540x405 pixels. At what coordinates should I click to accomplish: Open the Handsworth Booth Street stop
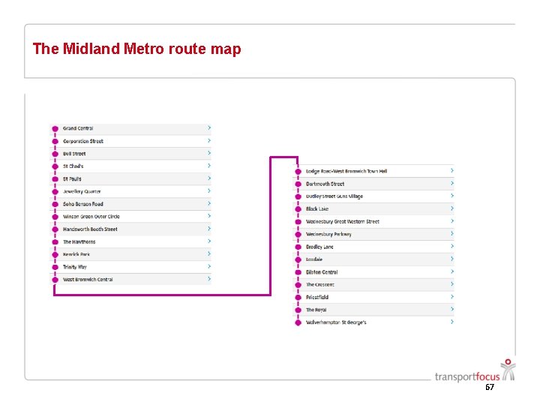pyautogui.click(x=130, y=229)
